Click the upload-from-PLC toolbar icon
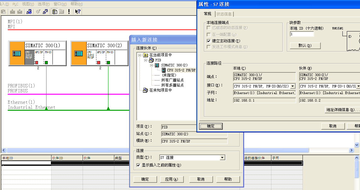The image size is (360, 190). click(20, 12)
